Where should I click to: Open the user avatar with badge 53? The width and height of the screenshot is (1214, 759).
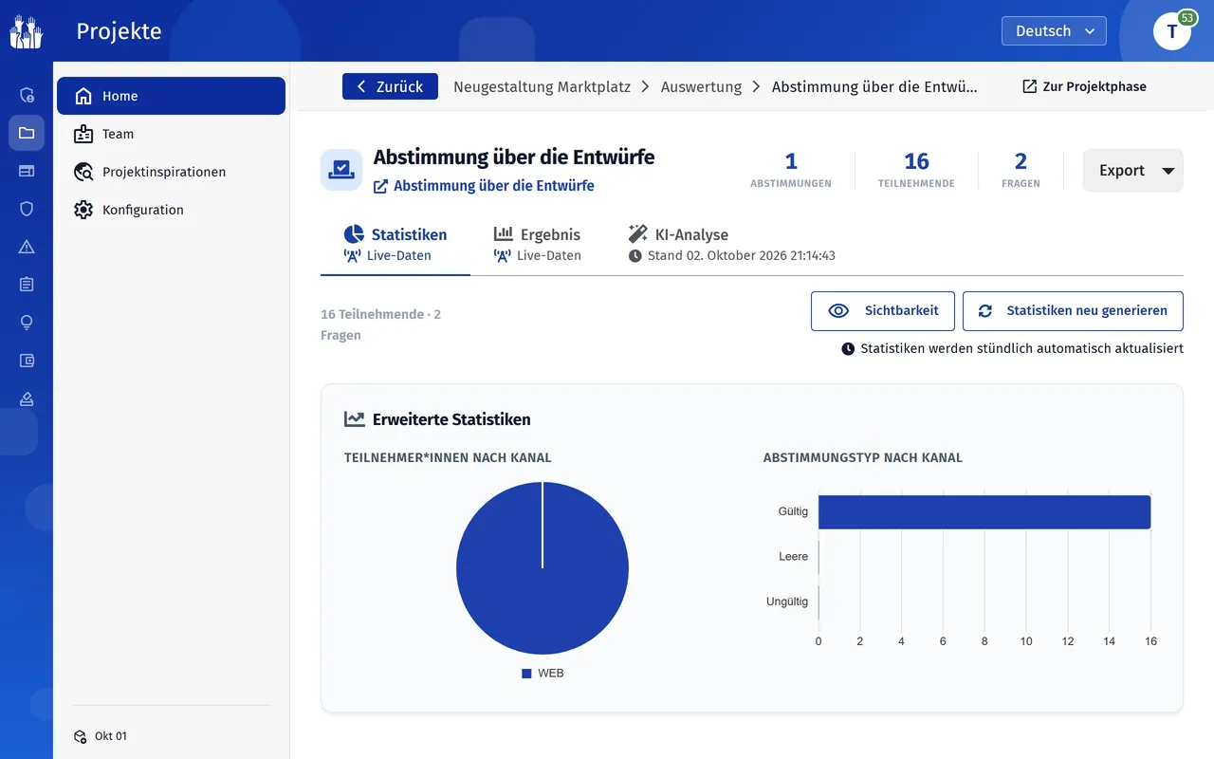click(x=1173, y=30)
